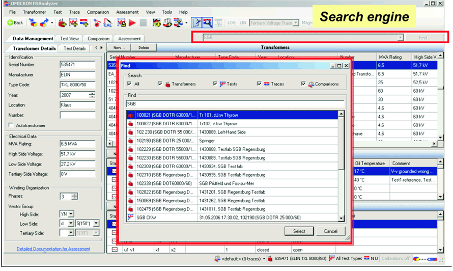Select result row 102338 (SGB DOT60000/60)

pyautogui.click(x=232, y=183)
